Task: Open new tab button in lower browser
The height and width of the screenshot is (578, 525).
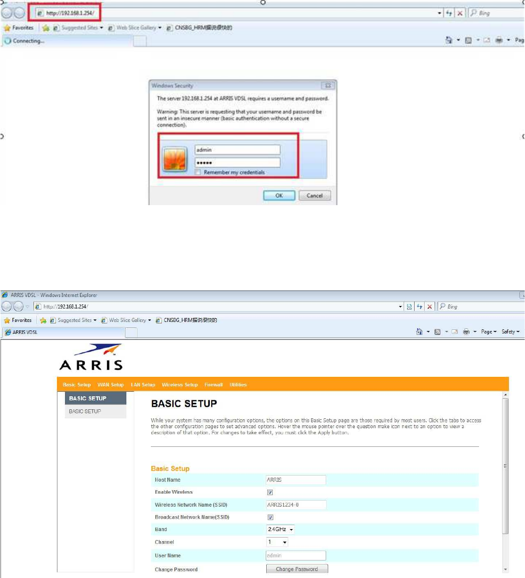Action: point(131,332)
